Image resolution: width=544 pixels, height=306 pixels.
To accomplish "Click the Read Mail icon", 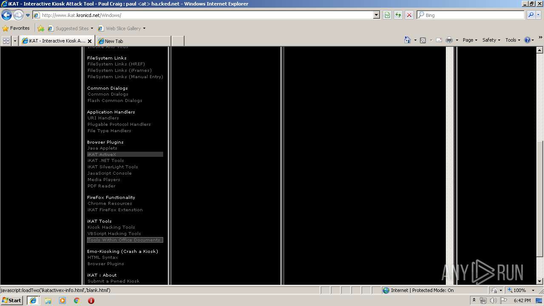I will 439,40.
